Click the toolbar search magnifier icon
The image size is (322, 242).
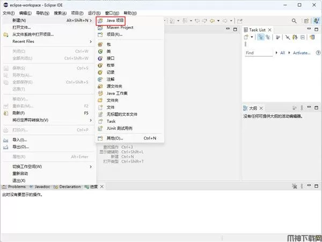(x=294, y=21)
